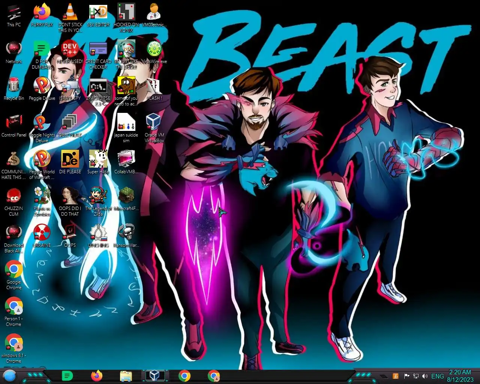Open the CREDIT CARD CHECKER shortcut
Image resolution: width=480 pixels, height=384 pixels.
[x=98, y=55]
